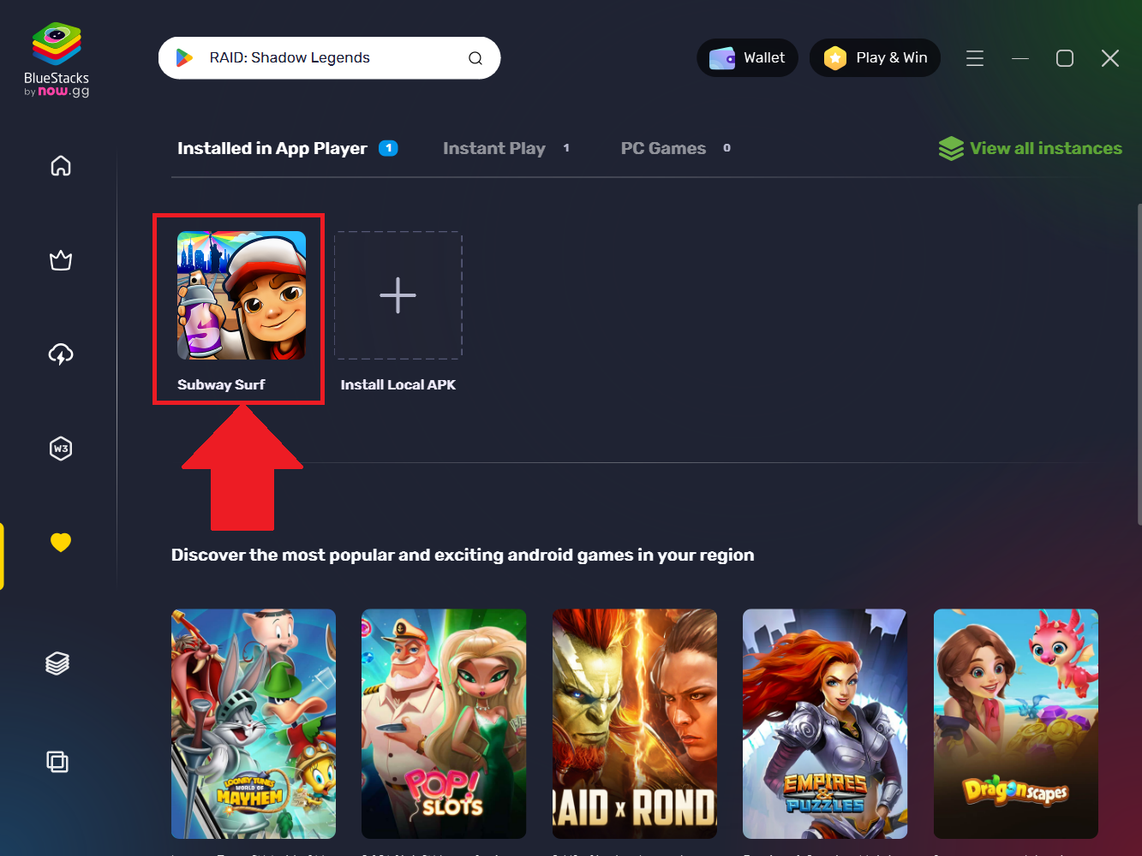Image resolution: width=1142 pixels, height=856 pixels.
Task: Open the RAID x Ronda game card
Action: 634,723
